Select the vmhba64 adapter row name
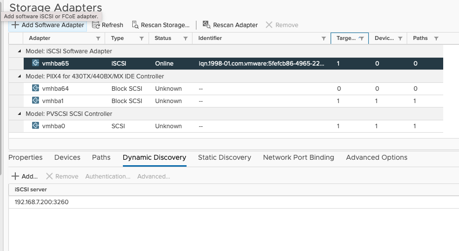Viewport: 459px width, 251px height. pos(55,89)
